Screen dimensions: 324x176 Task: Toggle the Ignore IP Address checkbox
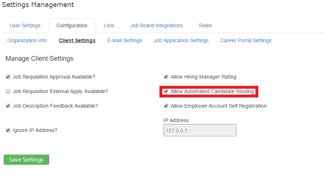point(8,130)
